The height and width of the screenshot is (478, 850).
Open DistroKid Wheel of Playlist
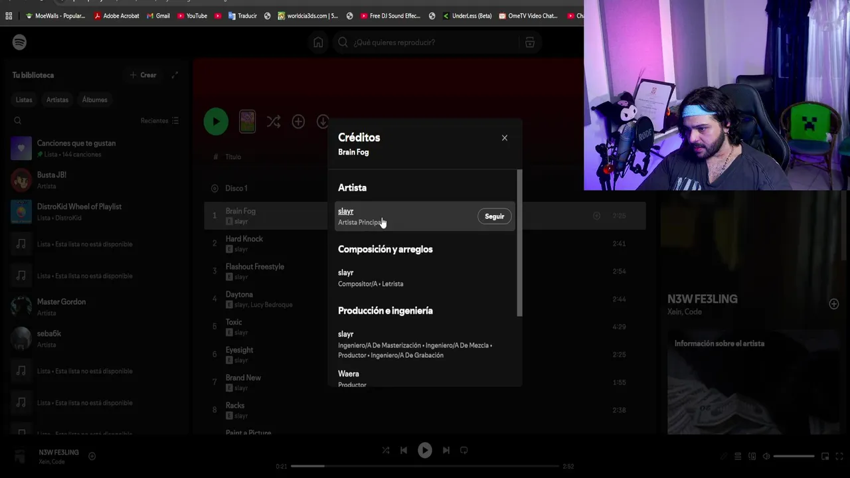click(96, 212)
